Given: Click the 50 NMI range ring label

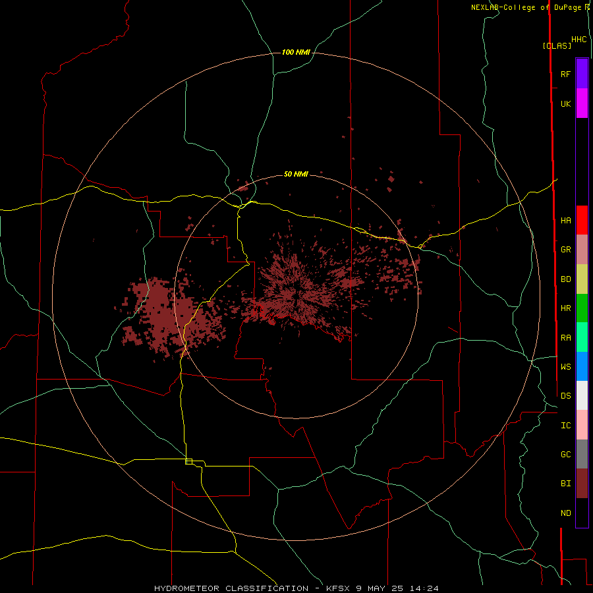Looking at the screenshot, I should click(x=296, y=175).
